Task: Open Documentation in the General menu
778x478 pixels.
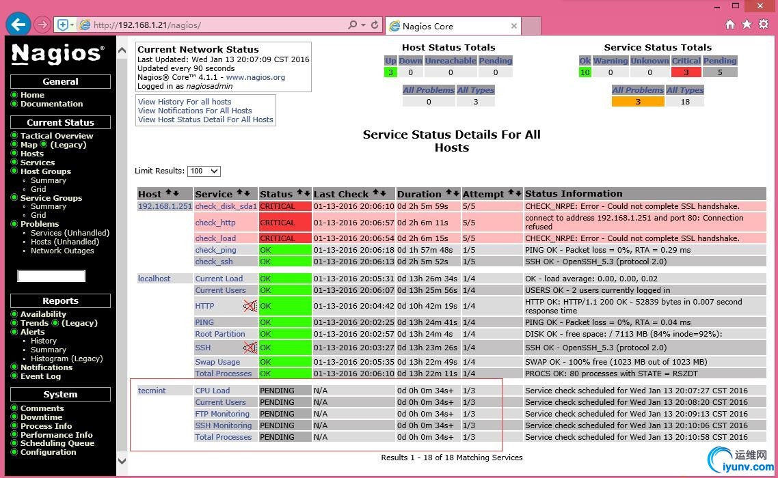Action: point(51,104)
